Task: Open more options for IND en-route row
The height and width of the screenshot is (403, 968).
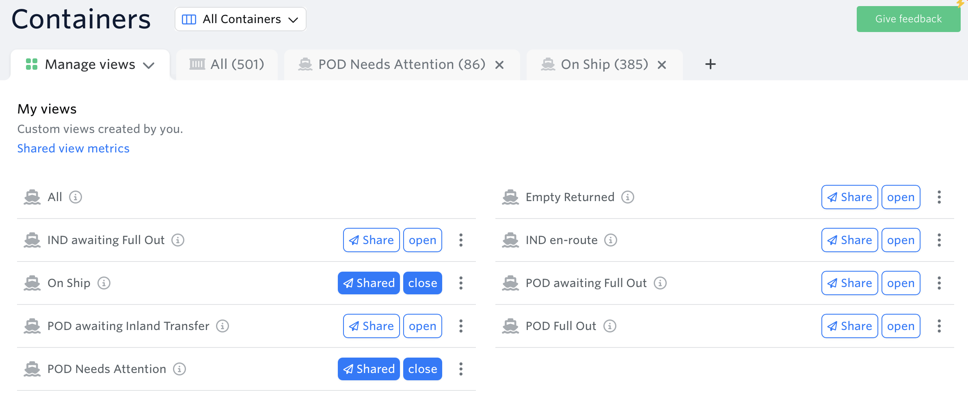Action: 939,240
